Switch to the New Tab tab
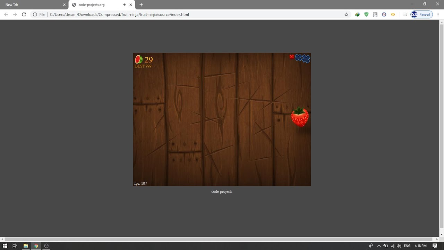Screen dimensions: 444x250 34,5
